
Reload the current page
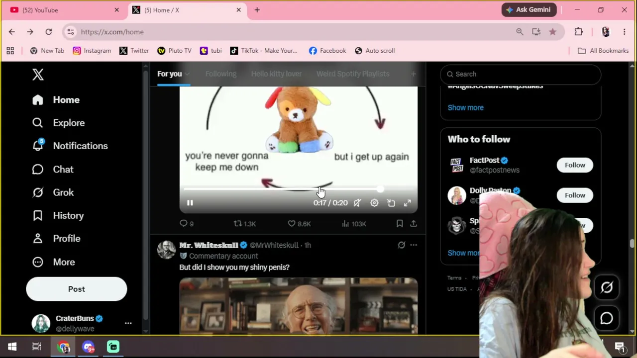tap(49, 32)
